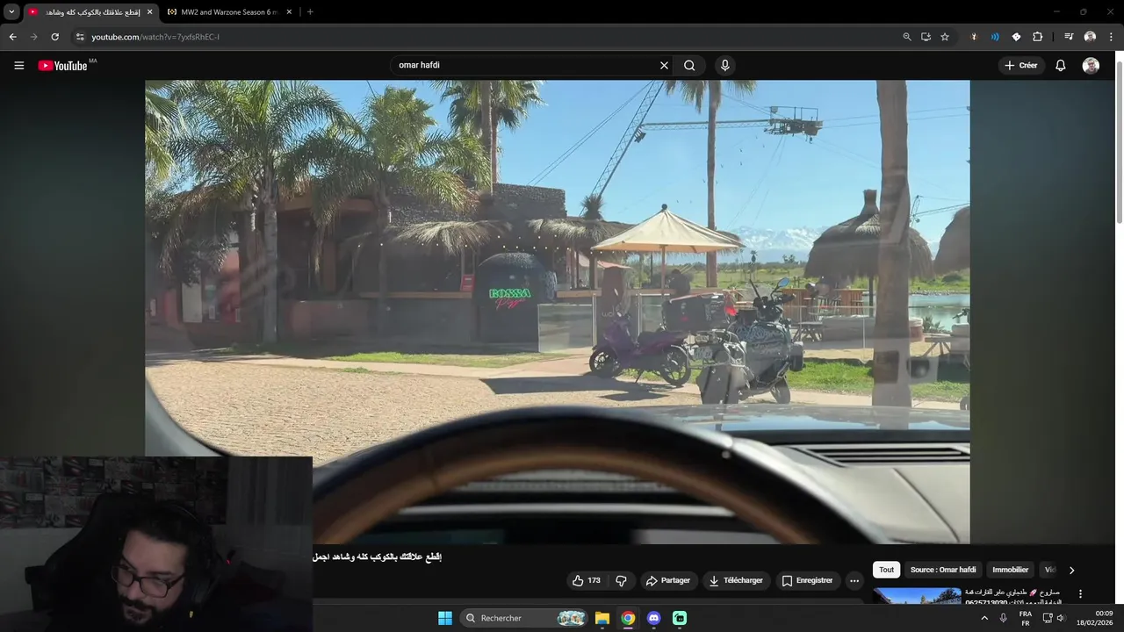The width and height of the screenshot is (1124, 632).
Task: Bookmark this page with the star
Action: pos(945,37)
